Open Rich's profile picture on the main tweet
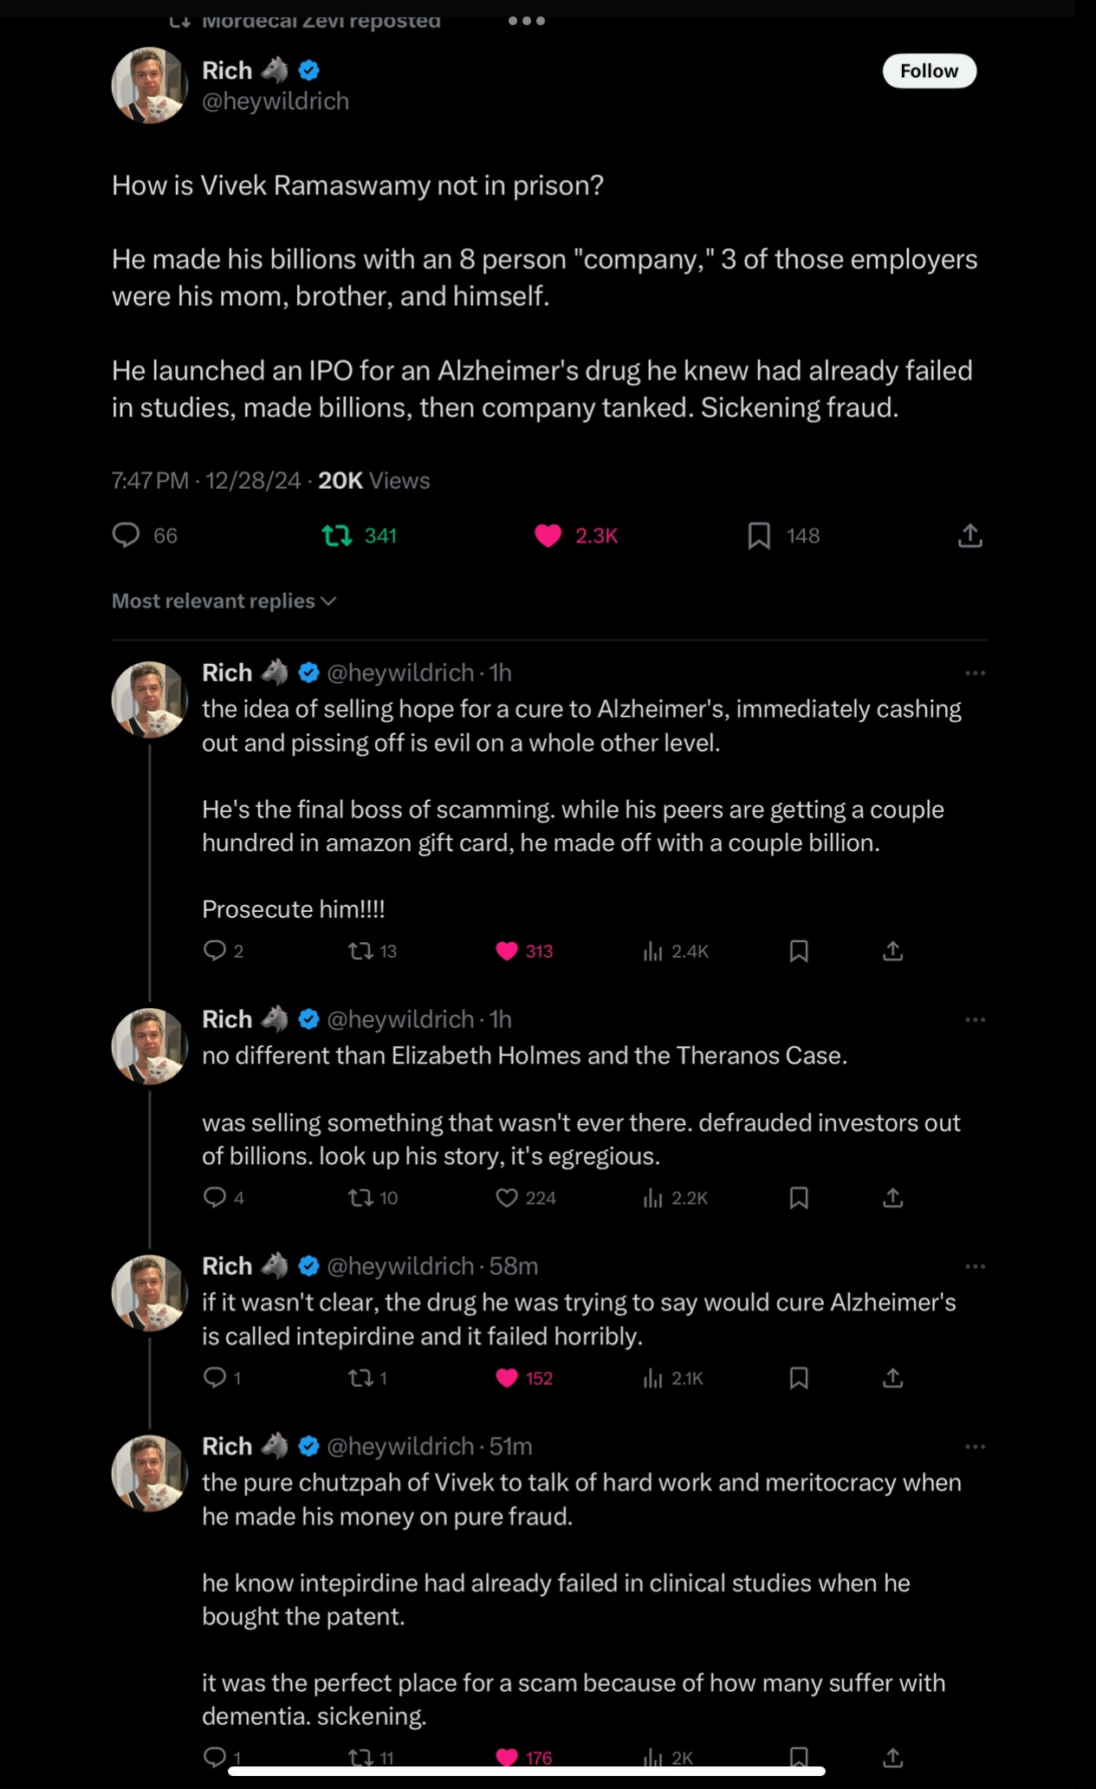The width and height of the screenshot is (1096, 1789). tap(150, 85)
